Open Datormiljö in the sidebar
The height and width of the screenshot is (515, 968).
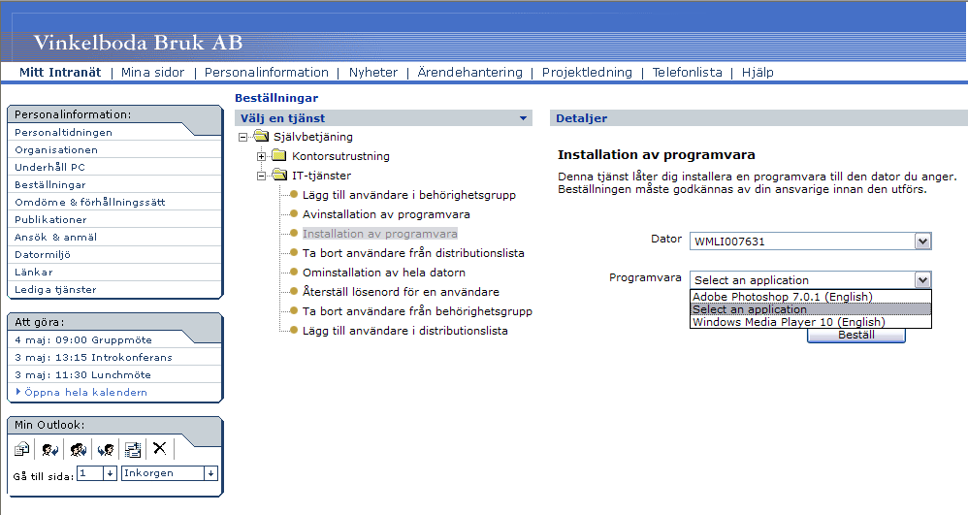click(43, 254)
